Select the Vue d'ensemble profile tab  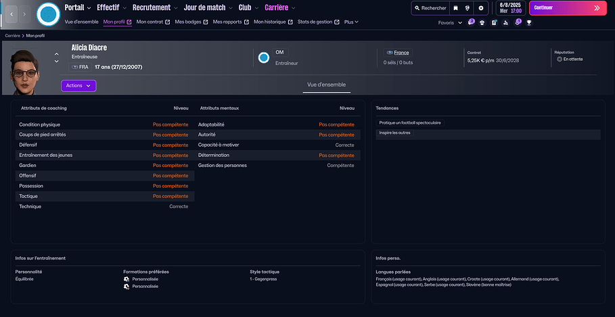point(326,85)
